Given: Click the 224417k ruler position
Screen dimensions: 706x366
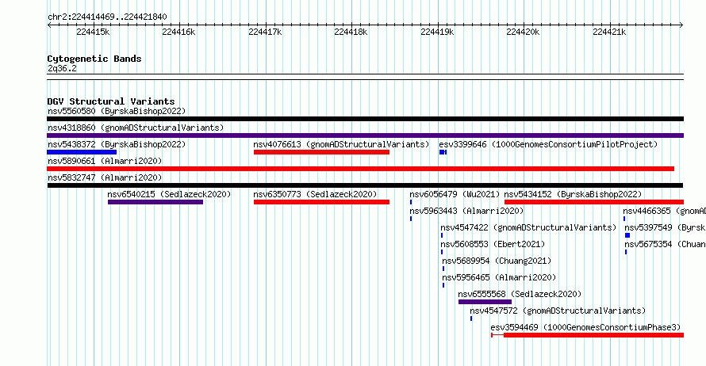Looking at the screenshot, I should [265, 32].
